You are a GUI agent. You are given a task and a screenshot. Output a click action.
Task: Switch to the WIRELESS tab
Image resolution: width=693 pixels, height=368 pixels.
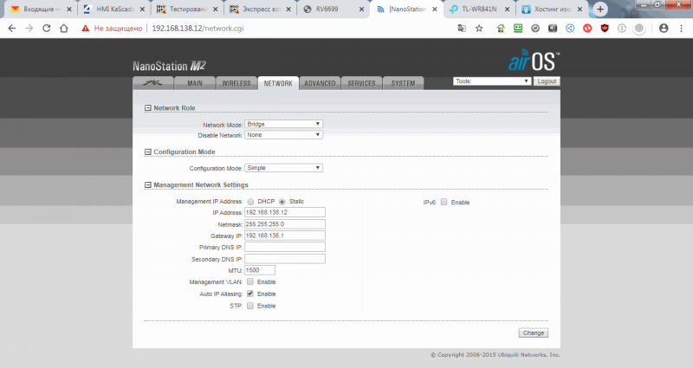[x=236, y=83]
